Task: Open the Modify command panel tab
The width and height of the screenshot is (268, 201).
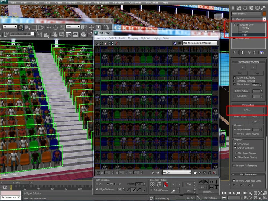Action: point(239,8)
